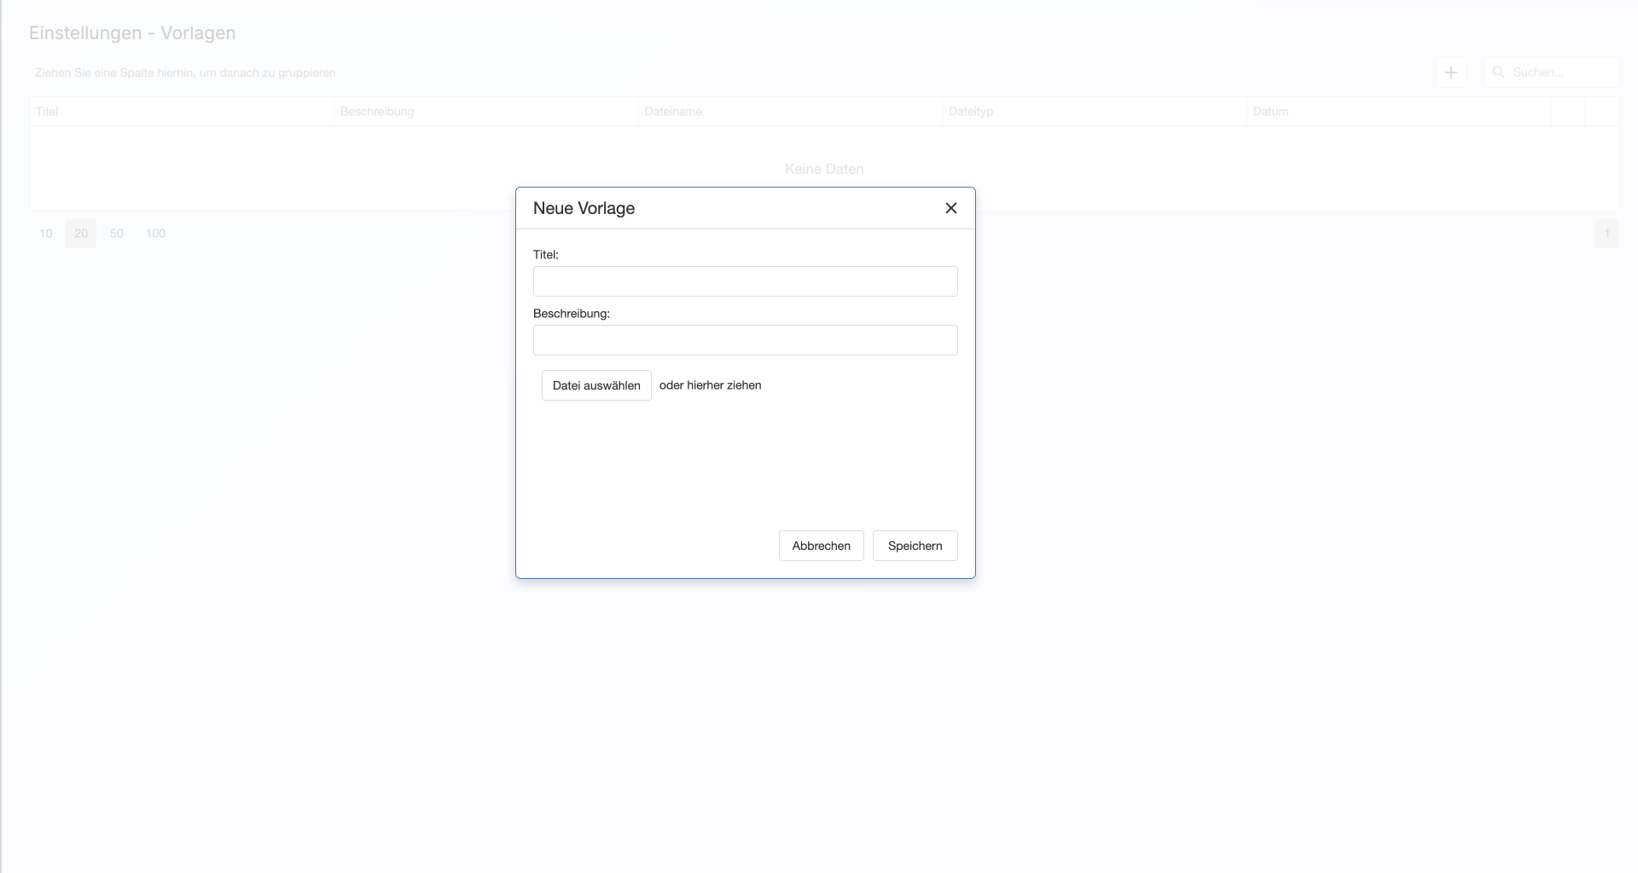Sort by the Dateiname column header
This screenshot has width=1638, height=873.
click(673, 112)
